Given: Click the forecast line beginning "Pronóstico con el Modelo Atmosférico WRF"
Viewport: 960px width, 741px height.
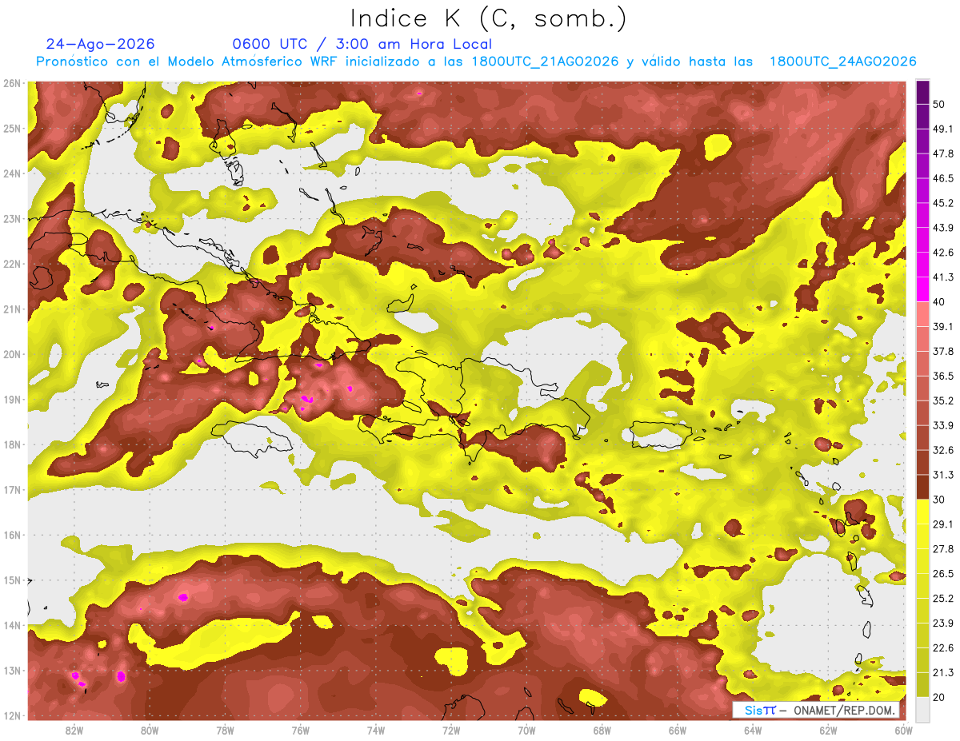Looking at the screenshot, I should (476, 62).
